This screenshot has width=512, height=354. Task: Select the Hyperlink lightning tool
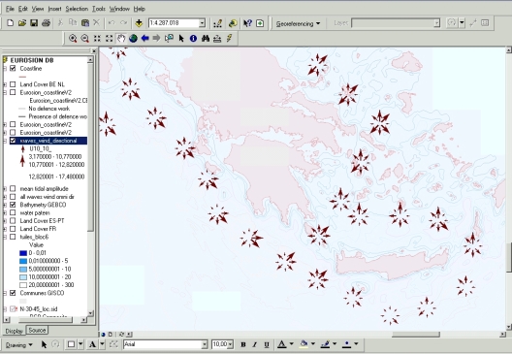click(x=229, y=39)
